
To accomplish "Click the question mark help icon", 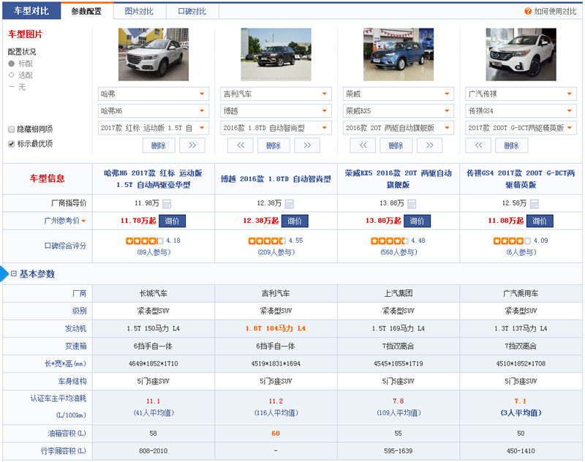I will (x=528, y=11).
